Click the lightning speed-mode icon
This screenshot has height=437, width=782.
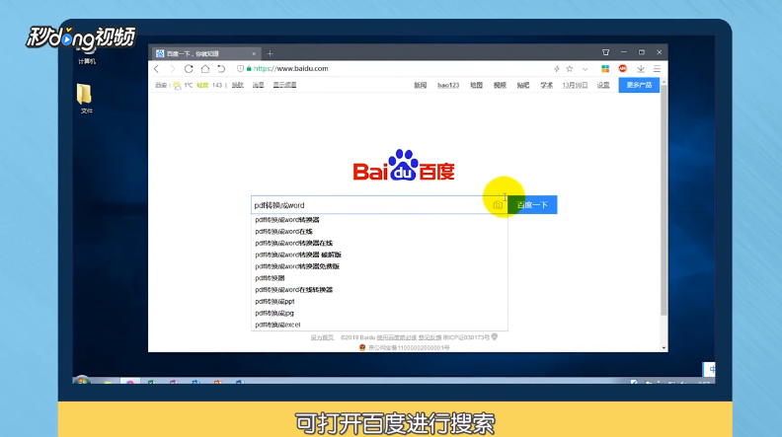pyautogui.click(x=557, y=69)
